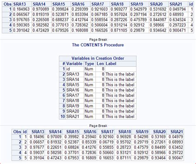Image resolution: width=196 pixels, height=164 pixels.
Task: Select the id variable row name
Action: (x=68, y=69)
